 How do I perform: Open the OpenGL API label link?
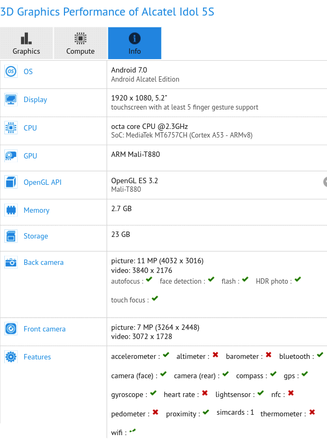[x=42, y=182]
